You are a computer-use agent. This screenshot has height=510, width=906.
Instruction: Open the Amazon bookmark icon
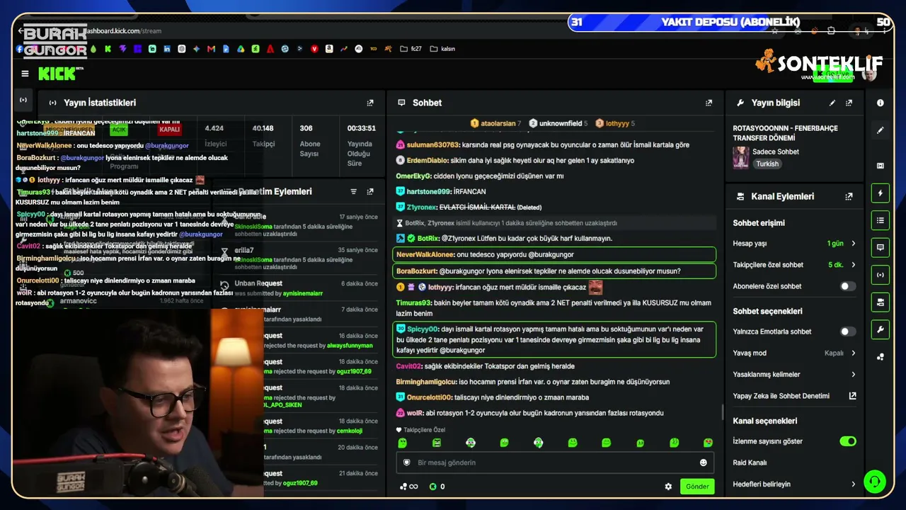(x=329, y=49)
